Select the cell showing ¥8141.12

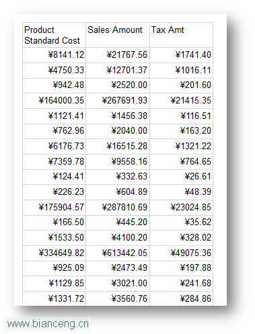[54, 55]
